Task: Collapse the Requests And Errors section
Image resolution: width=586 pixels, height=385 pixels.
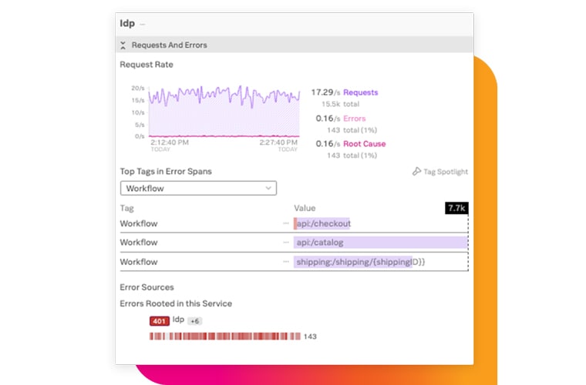Action: pos(123,45)
